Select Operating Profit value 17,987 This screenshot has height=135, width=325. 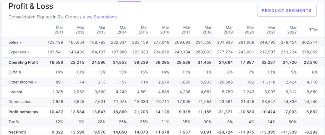point(247,63)
